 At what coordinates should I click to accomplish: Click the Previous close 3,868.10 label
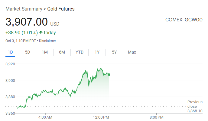point(195,107)
